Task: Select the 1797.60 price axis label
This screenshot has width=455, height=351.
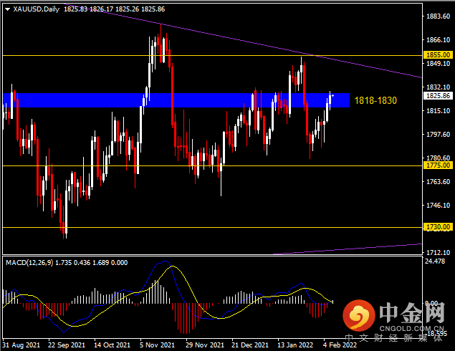Action: pyautogui.click(x=439, y=134)
